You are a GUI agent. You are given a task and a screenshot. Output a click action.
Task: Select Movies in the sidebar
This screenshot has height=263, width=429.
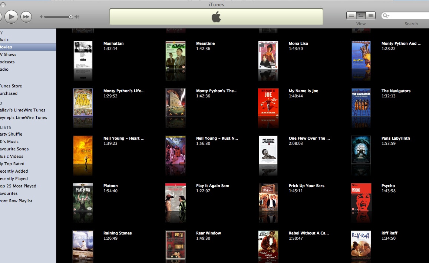(x=28, y=47)
